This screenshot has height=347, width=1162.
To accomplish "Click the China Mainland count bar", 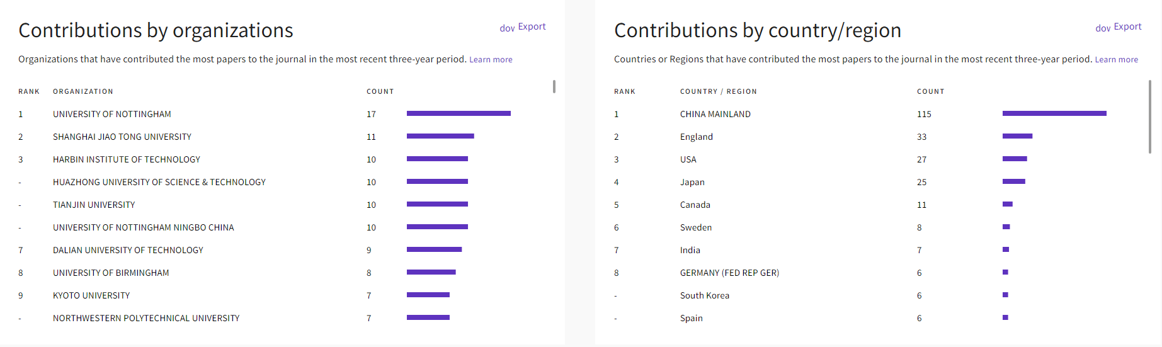I will [1054, 113].
